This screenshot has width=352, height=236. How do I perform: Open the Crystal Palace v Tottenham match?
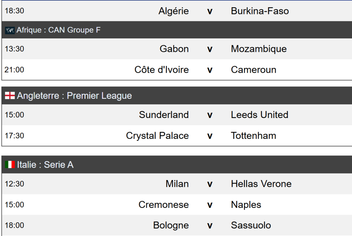pyautogui.click(x=210, y=136)
